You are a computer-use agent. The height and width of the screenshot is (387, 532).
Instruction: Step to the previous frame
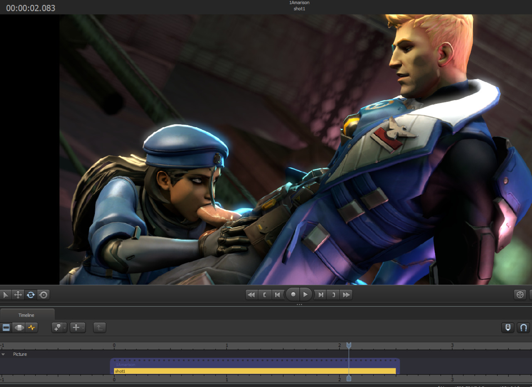pyautogui.click(x=277, y=295)
